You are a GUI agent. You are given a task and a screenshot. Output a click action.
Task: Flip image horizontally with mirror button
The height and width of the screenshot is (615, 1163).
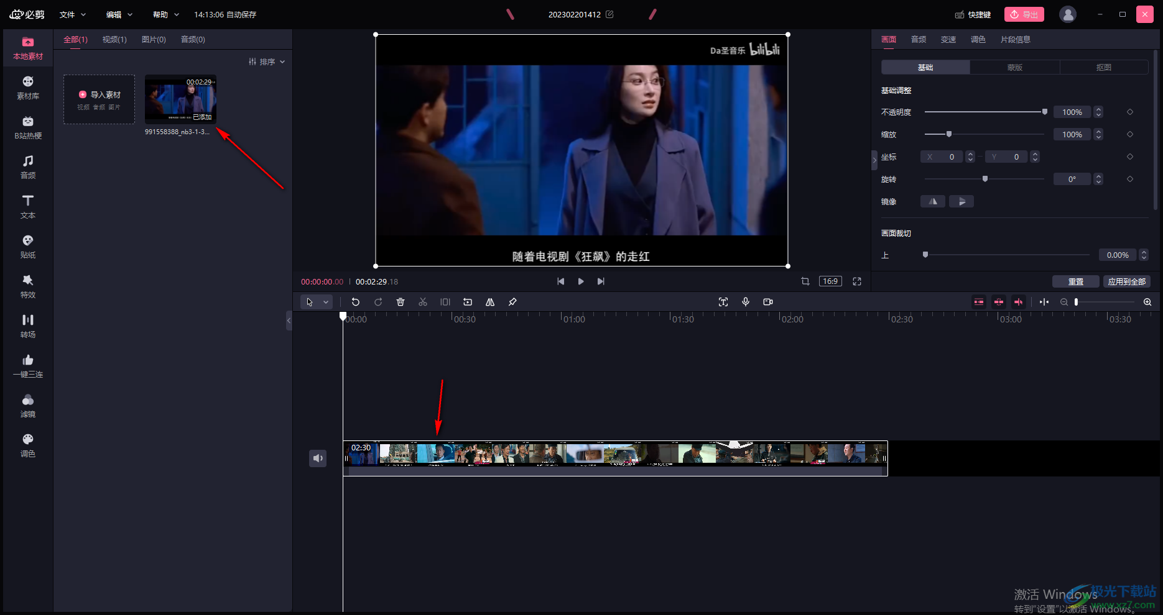(933, 201)
